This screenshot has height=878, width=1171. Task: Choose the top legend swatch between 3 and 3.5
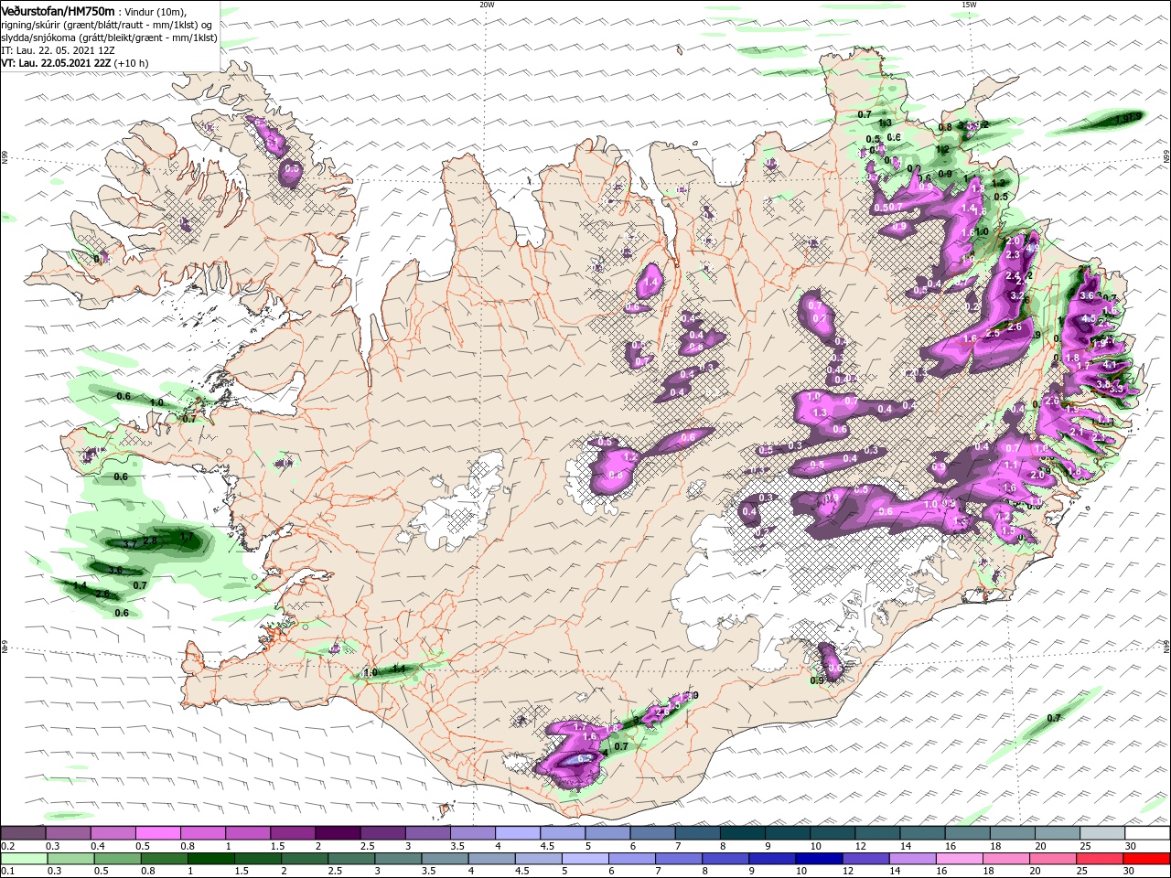point(427,833)
